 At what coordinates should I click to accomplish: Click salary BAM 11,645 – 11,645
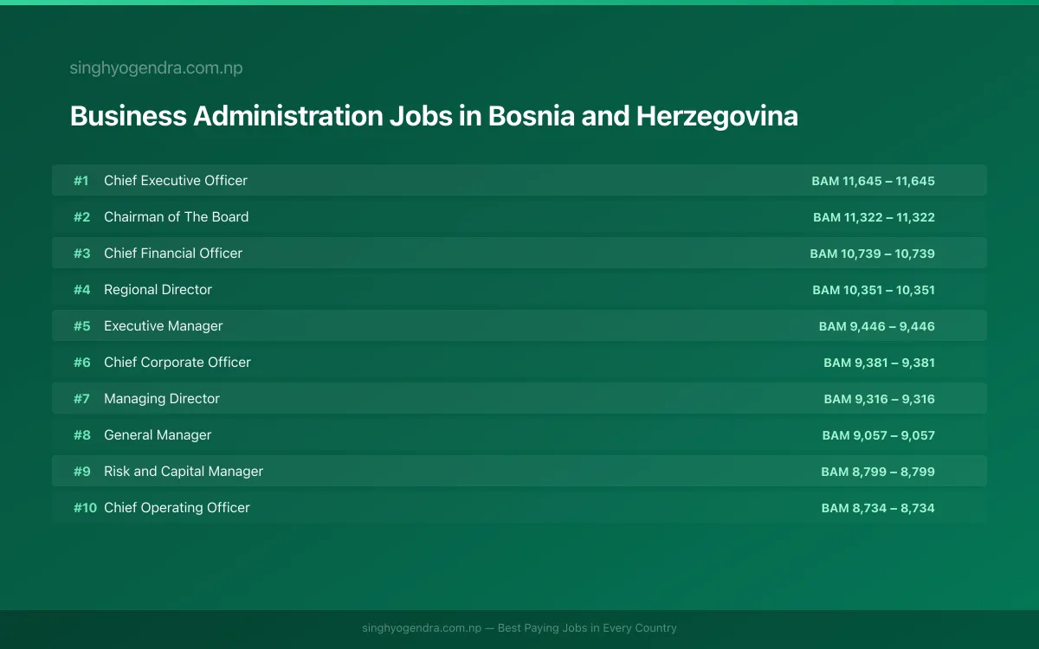click(873, 181)
